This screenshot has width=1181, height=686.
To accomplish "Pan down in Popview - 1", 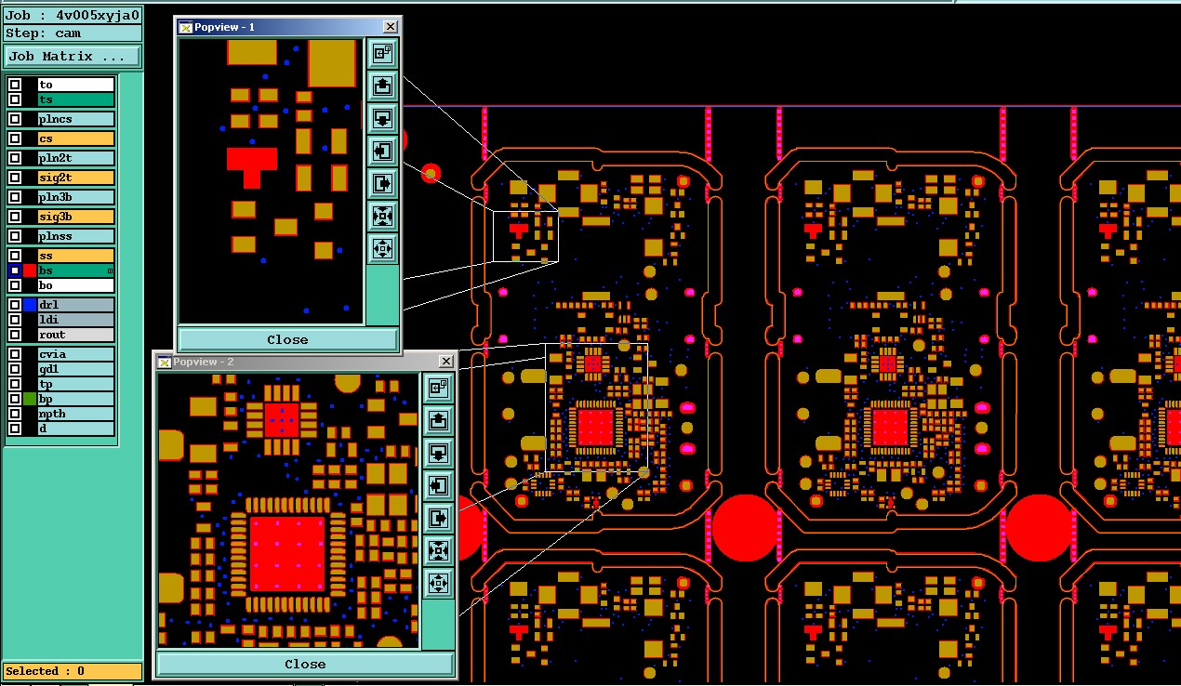I will (382, 118).
